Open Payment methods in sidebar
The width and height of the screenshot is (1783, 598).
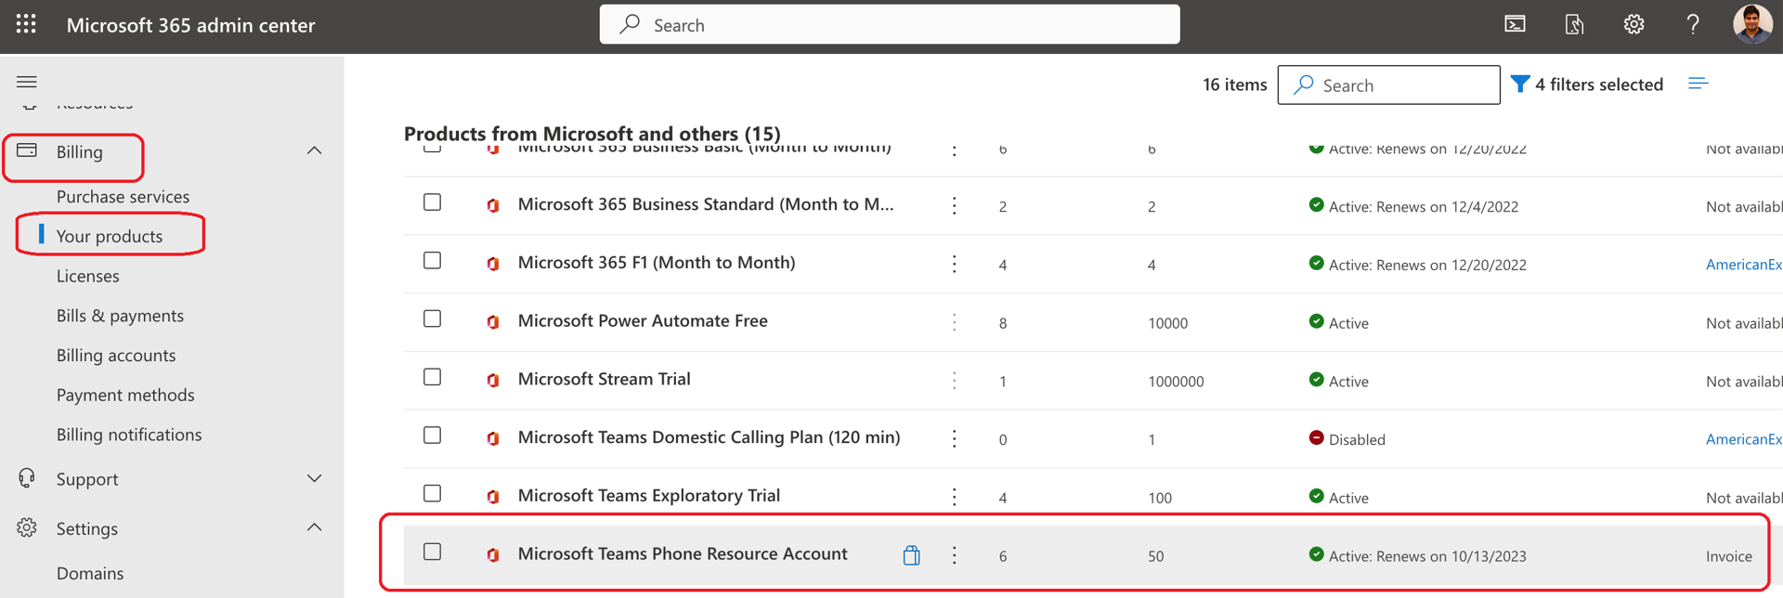[x=125, y=395]
